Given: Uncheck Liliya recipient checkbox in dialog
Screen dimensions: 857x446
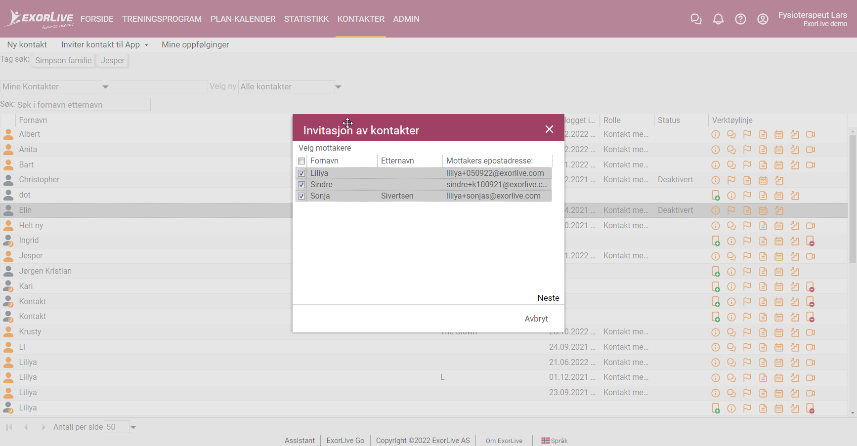Looking at the screenshot, I should (301, 173).
